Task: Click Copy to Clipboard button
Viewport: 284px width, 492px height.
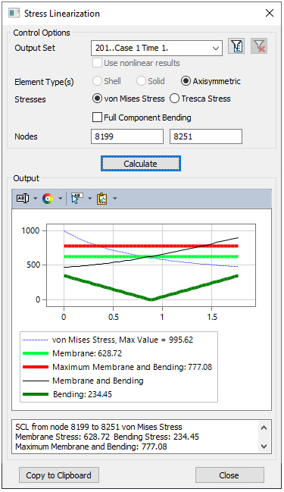Action: click(59, 475)
